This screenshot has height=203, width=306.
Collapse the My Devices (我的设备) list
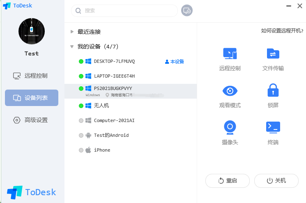point(72,47)
